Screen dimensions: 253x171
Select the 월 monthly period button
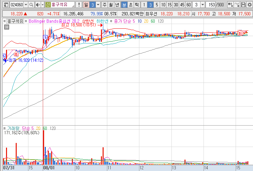111,5
